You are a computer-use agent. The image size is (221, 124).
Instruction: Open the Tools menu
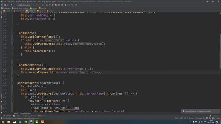point(39,2)
